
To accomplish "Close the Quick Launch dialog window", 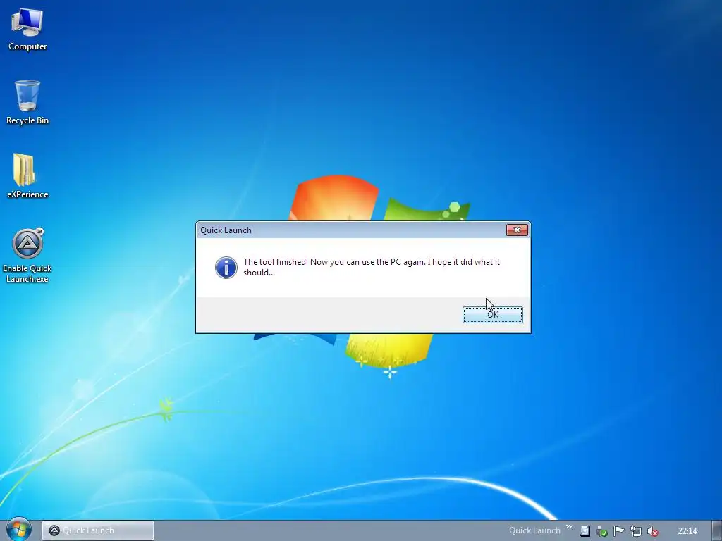I will pyautogui.click(x=517, y=230).
